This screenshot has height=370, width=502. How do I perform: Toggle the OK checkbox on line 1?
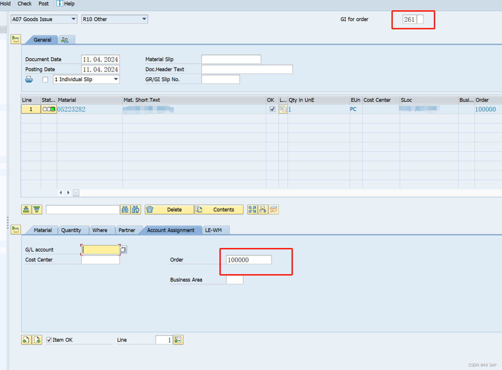click(x=272, y=109)
